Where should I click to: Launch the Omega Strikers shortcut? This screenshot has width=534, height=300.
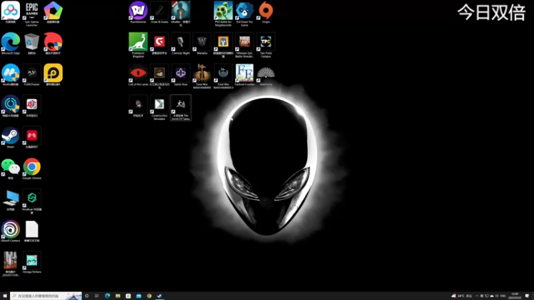coord(31,263)
